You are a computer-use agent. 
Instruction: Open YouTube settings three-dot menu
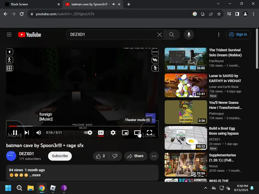coord(219,35)
